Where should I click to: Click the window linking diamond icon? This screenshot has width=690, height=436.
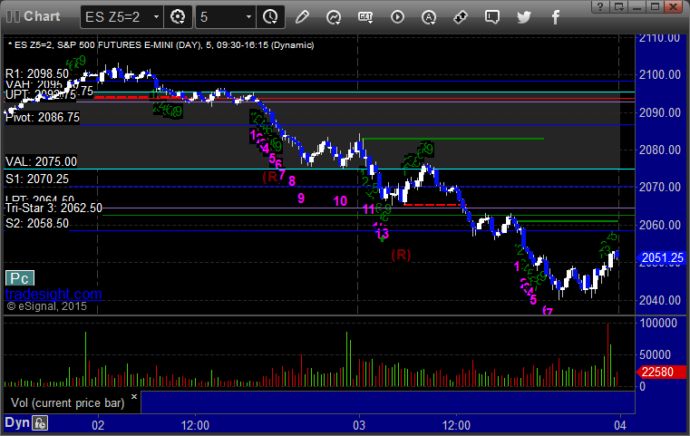pos(461,17)
